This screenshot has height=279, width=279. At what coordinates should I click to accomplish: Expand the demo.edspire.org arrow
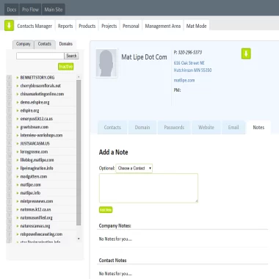click(18, 102)
